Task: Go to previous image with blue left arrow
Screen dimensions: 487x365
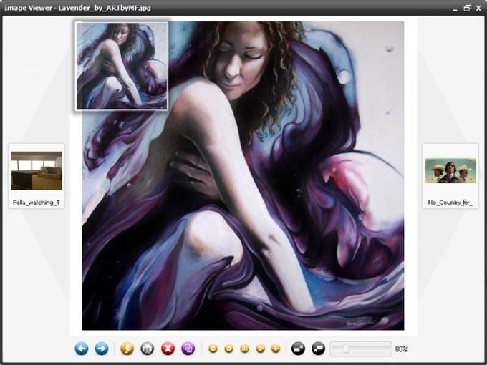Action: click(82, 349)
